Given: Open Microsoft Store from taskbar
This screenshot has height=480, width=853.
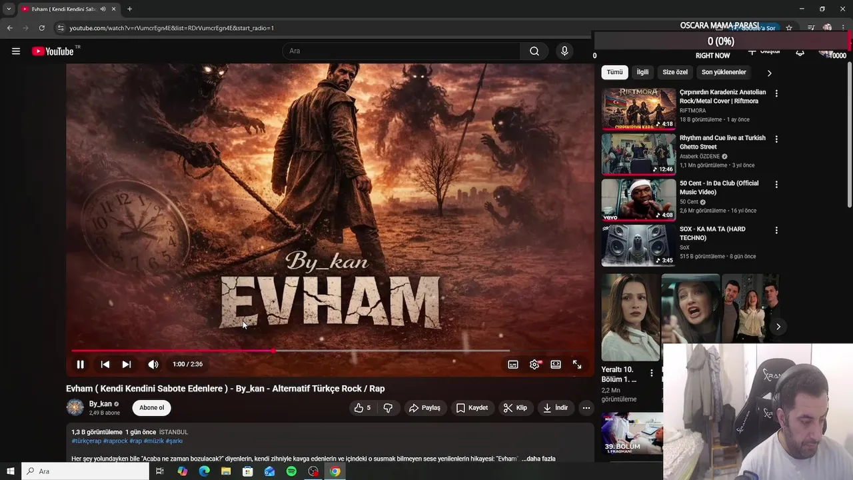Looking at the screenshot, I should pos(248,471).
